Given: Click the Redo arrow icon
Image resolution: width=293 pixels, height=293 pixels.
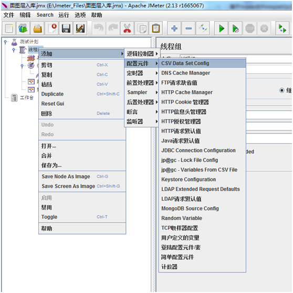Looking at the screenshot, I should tap(113, 28).
